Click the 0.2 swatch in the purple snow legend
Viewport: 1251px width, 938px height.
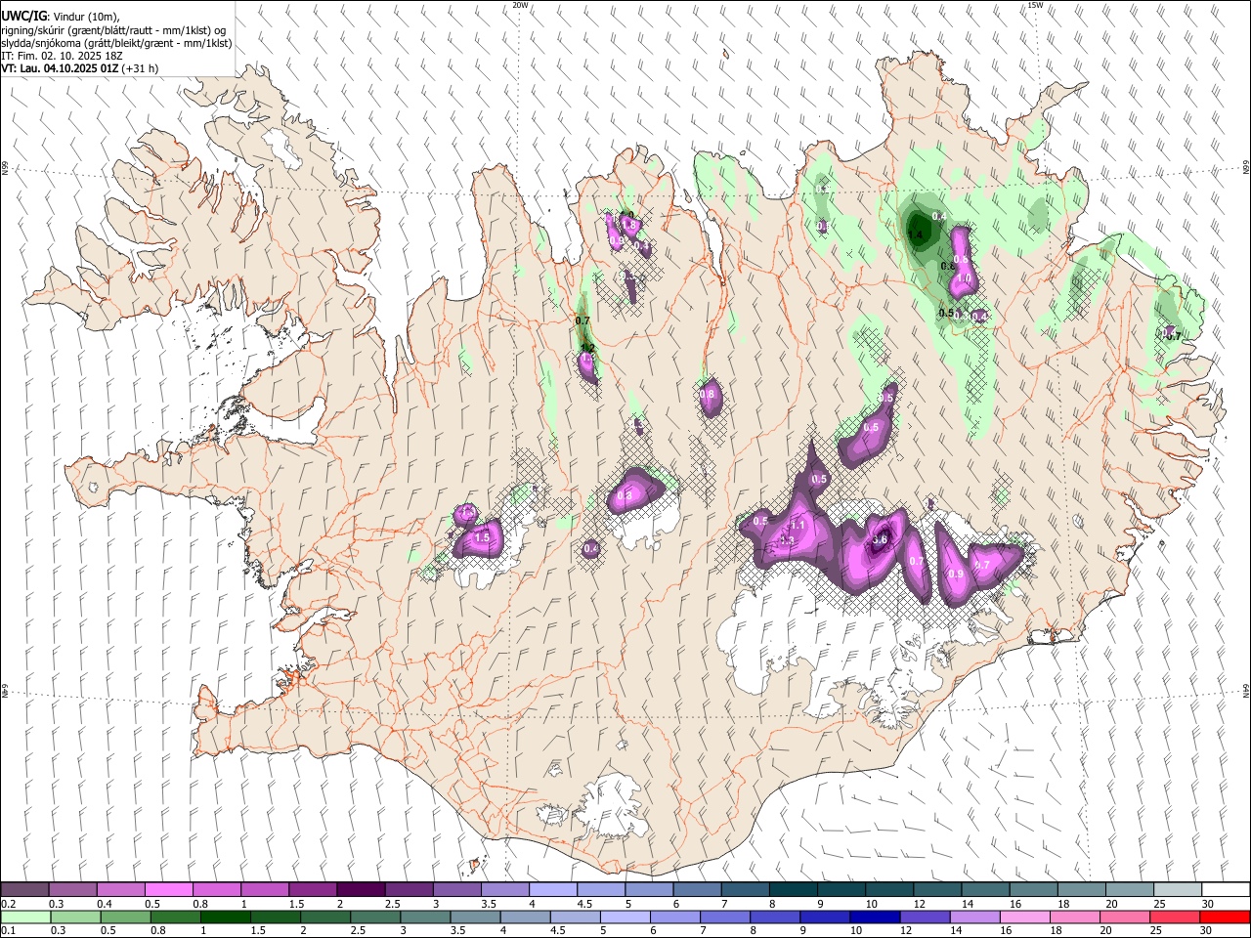(x=25, y=889)
